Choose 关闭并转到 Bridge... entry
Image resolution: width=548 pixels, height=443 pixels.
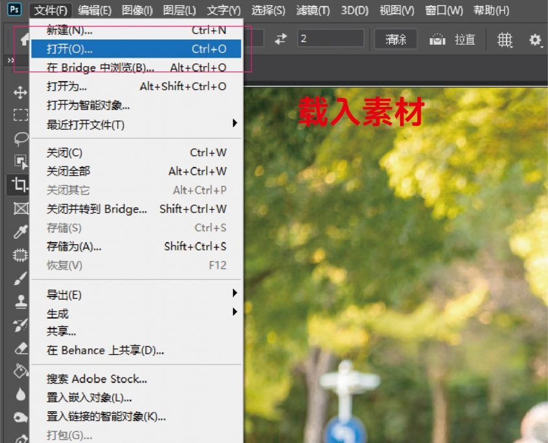136,209
